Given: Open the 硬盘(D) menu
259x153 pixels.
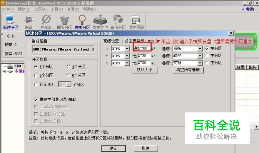Looking at the screenshot, I should pos(24,9).
